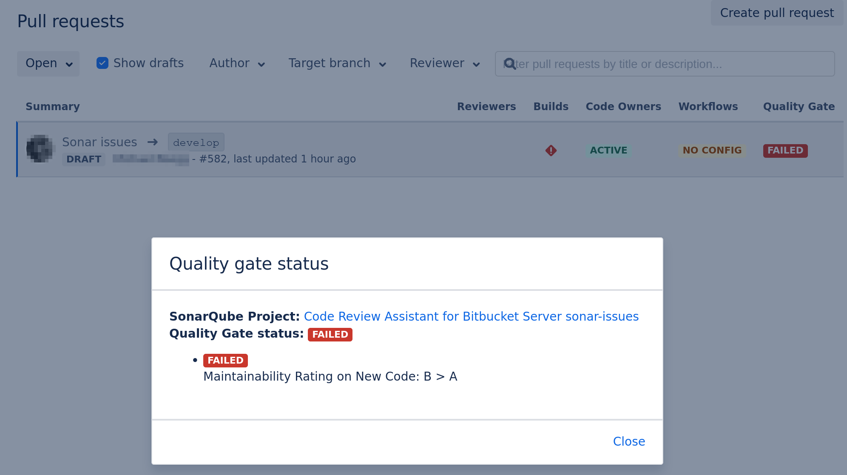Click the FAILED Quality Gate badge in row
This screenshot has width=847, height=475.
785,151
